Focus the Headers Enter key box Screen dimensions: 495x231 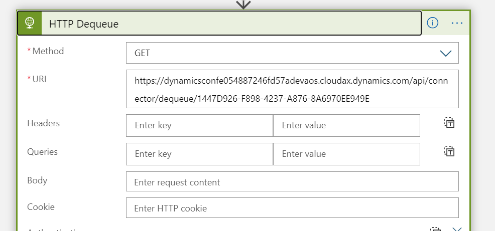coord(199,125)
